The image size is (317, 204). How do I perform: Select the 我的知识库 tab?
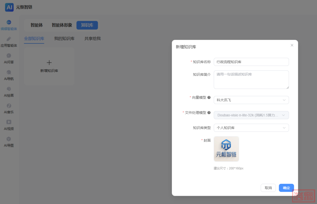tap(64, 38)
